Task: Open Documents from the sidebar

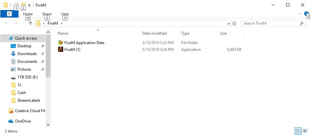Action: (x=27, y=62)
